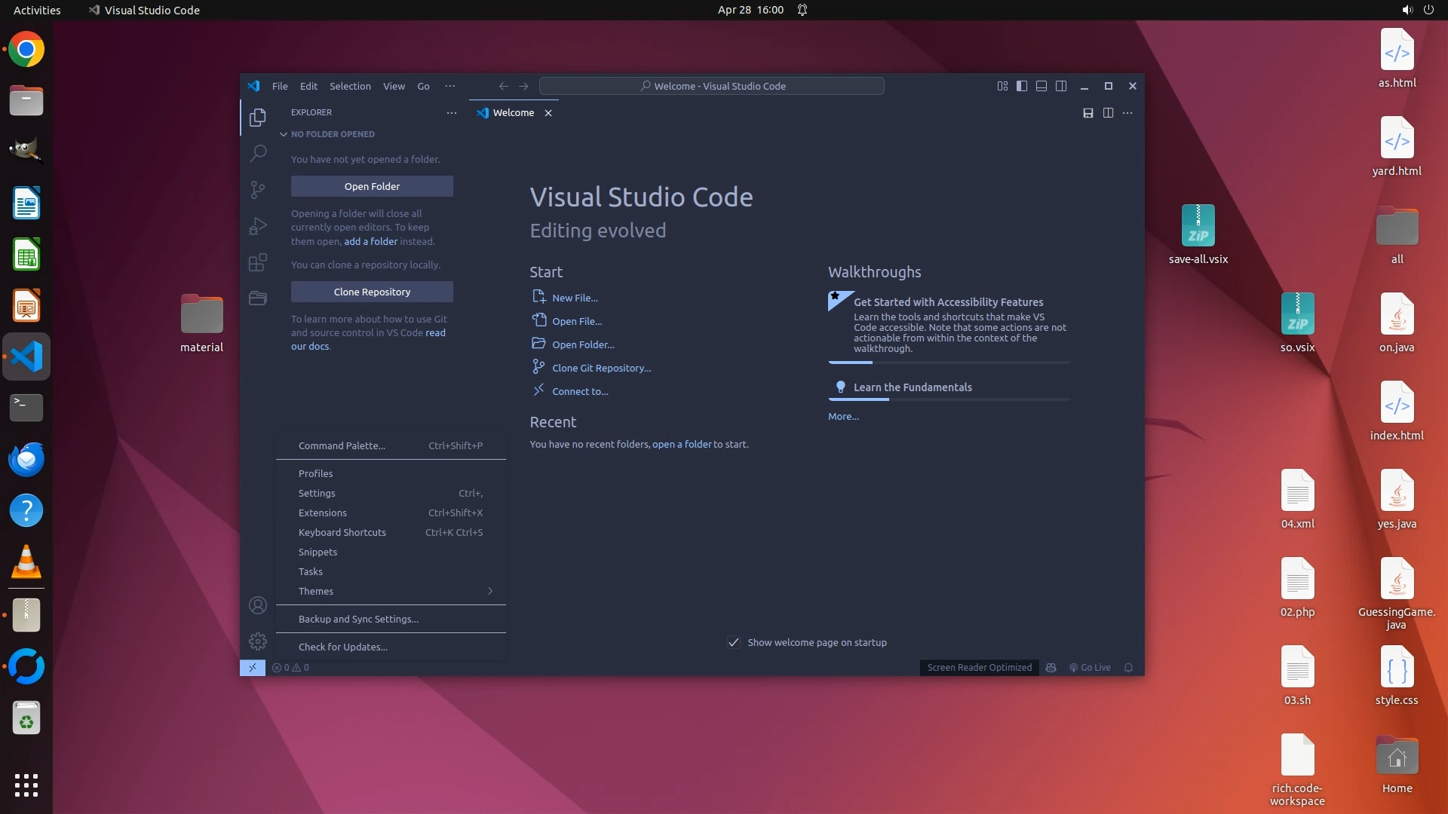
Task: Click the Clone Repository button
Action: [372, 292]
